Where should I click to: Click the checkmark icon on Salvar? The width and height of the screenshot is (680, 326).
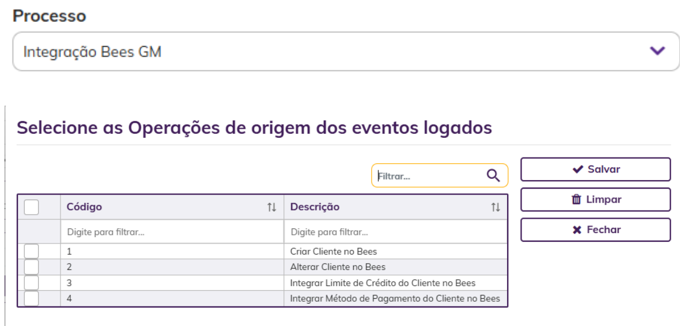577,169
